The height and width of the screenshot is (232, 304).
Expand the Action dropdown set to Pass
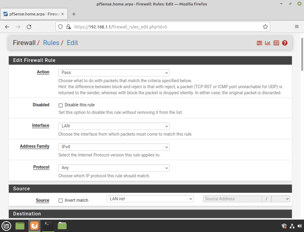[114, 73]
